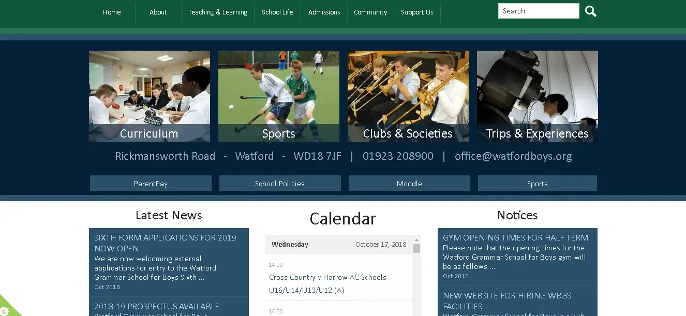This screenshot has width=686, height=316.
Task: Open the About menu
Action: 158,12
